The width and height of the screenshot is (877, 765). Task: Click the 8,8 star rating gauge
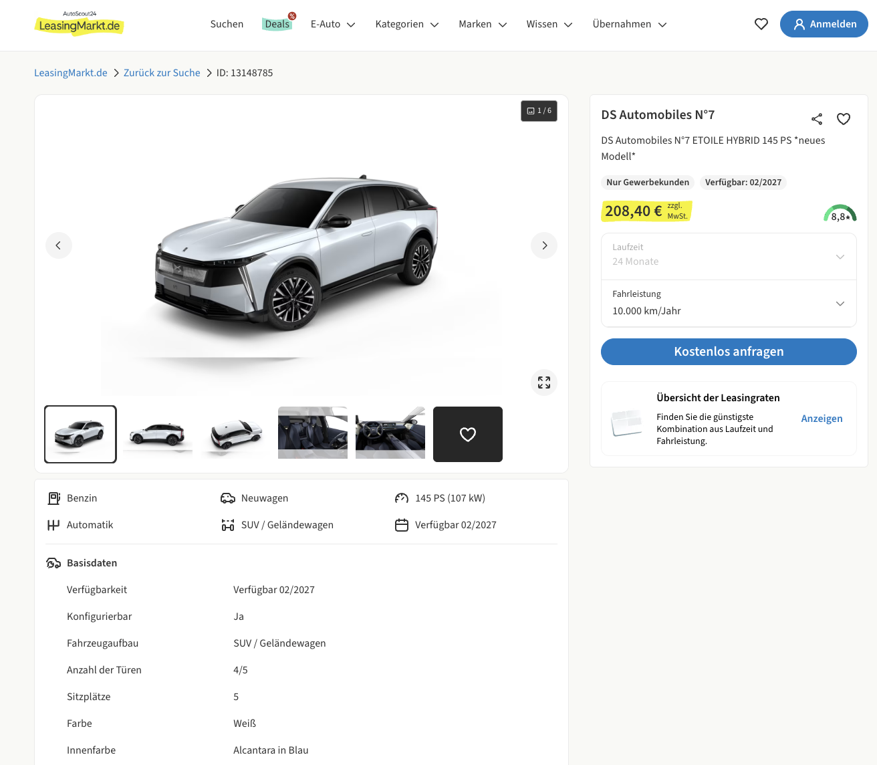(x=840, y=213)
